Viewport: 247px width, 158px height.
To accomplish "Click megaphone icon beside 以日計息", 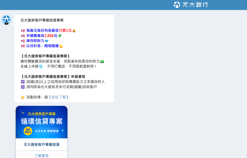I will [23, 46].
